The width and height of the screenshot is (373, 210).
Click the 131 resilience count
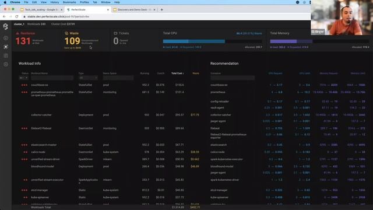pyautogui.click(x=23, y=41)
